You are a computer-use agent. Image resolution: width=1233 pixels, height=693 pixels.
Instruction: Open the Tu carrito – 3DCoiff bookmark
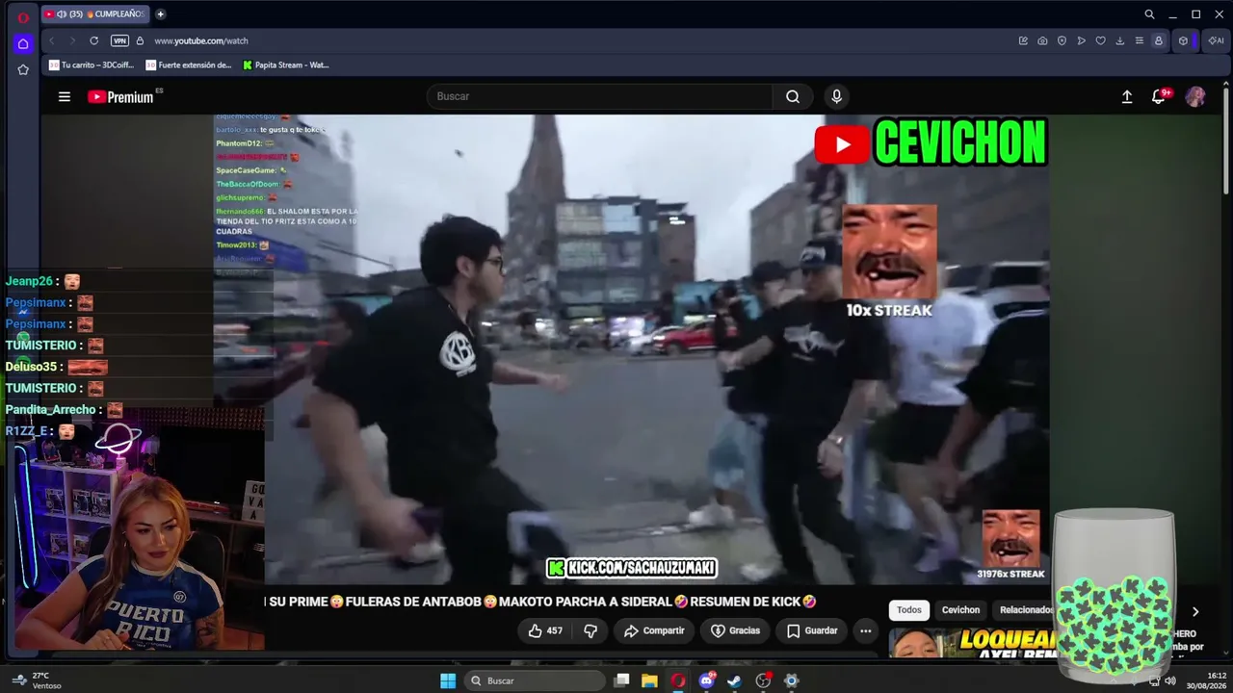(x=92, y=65)
